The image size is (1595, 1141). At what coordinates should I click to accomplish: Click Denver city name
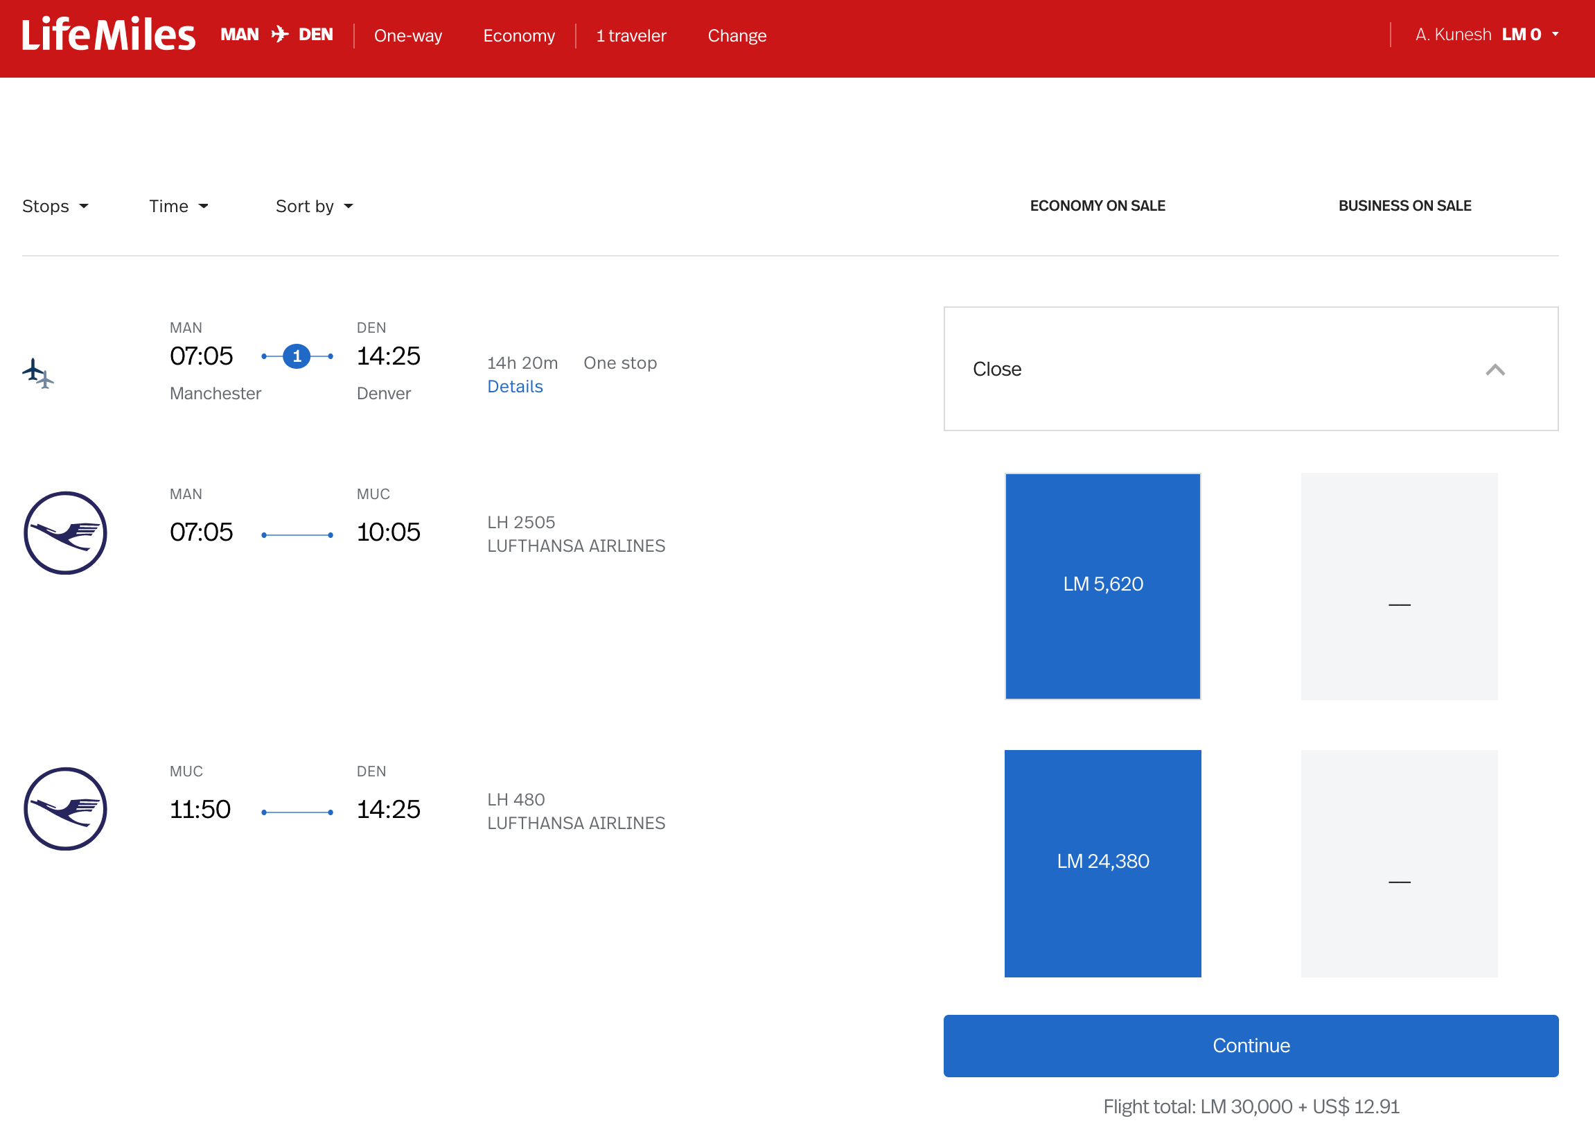(383, 394)
